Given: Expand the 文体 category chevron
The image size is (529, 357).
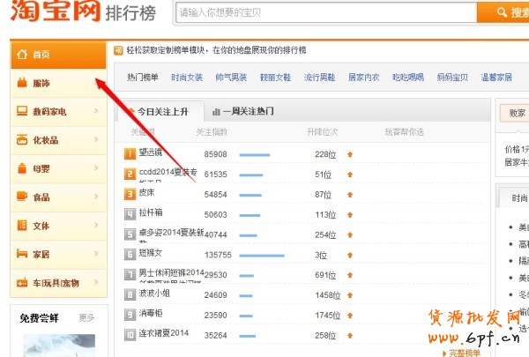Looking at the screenshot, I should pyautogui.click(x=95, y=226).
